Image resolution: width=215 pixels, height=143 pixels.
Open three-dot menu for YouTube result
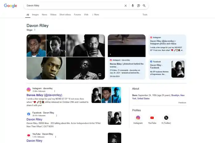[x=56, y=137]
